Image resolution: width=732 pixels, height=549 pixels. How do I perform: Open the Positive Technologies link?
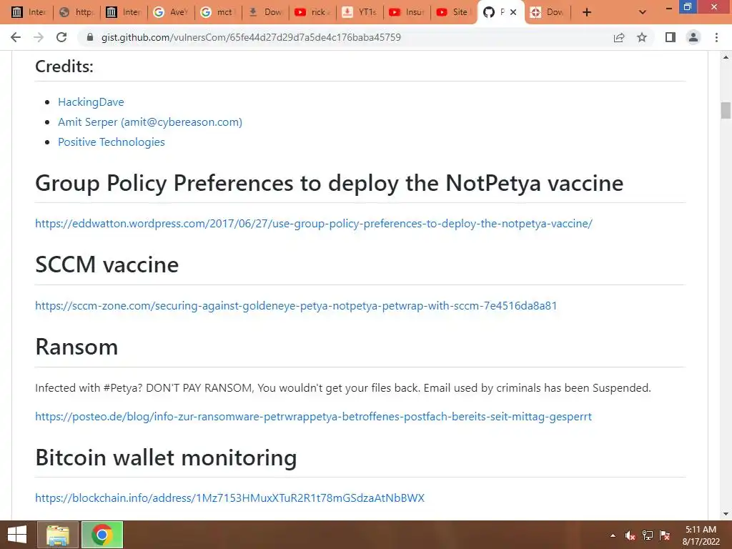[x=111, y=142]
